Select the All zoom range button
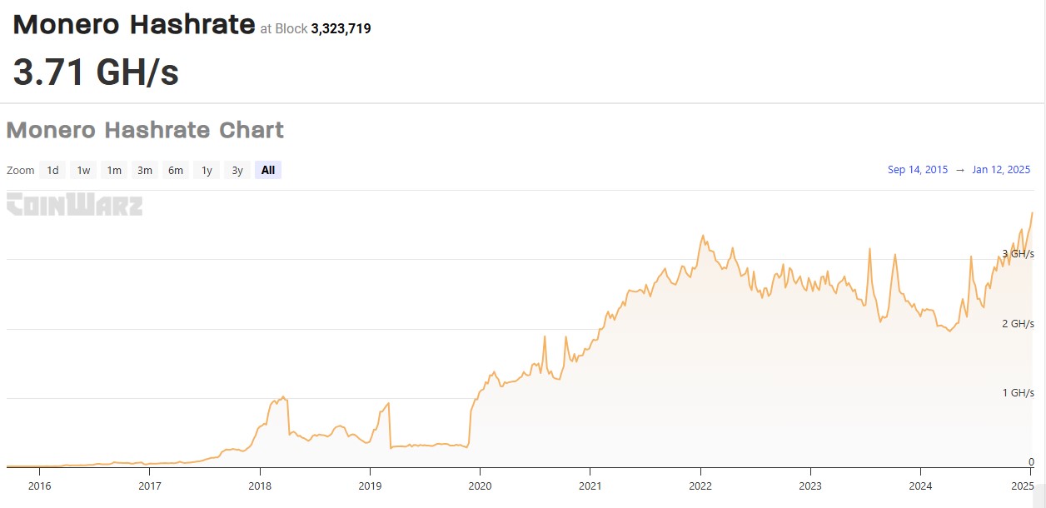The image size is (1046, 508). point(268,170)
